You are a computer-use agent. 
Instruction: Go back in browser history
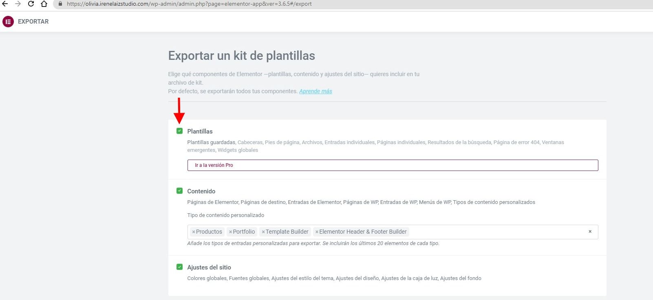tap(5, 4)
